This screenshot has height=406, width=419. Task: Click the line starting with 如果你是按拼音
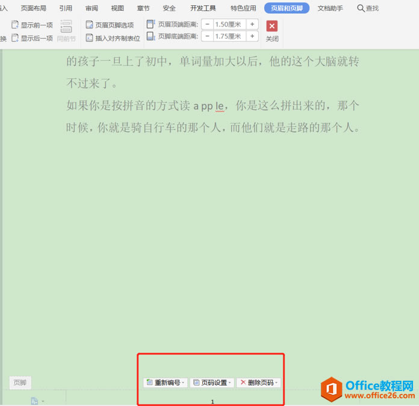[x=213, y=105]
